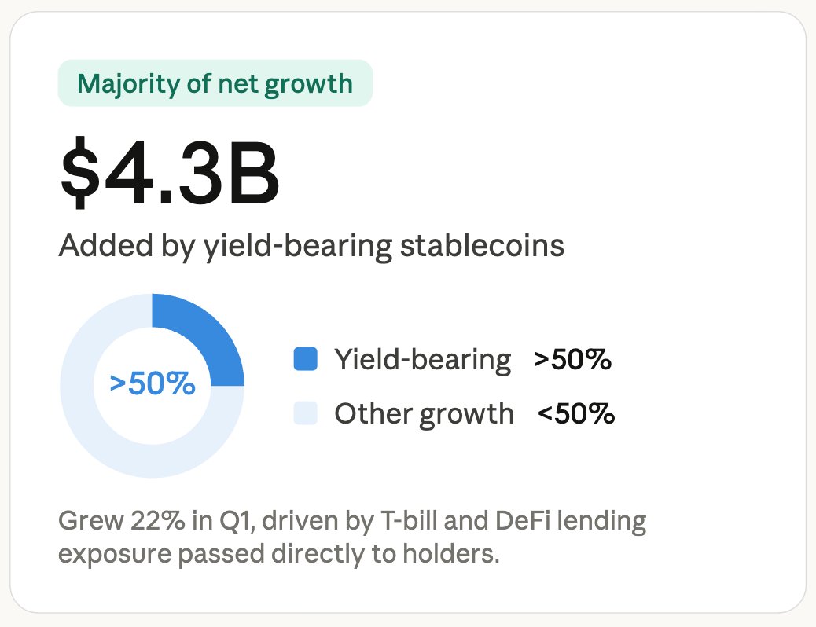Select the "Yield-bearing" legend label

(x=422, y=359)
